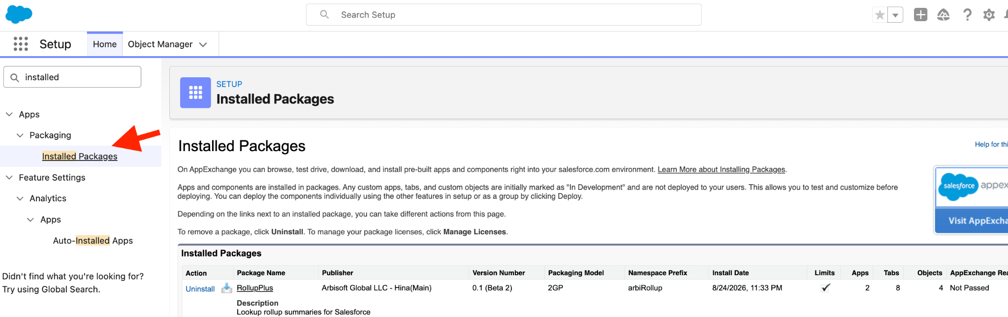Click the Visit AppExchange button
Viewport: 1008px width, 317px height.
(971, 221)
